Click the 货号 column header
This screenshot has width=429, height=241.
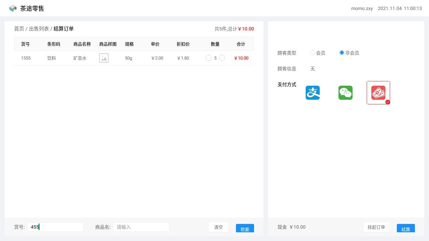pyautogui.click(x=25, y=44)
